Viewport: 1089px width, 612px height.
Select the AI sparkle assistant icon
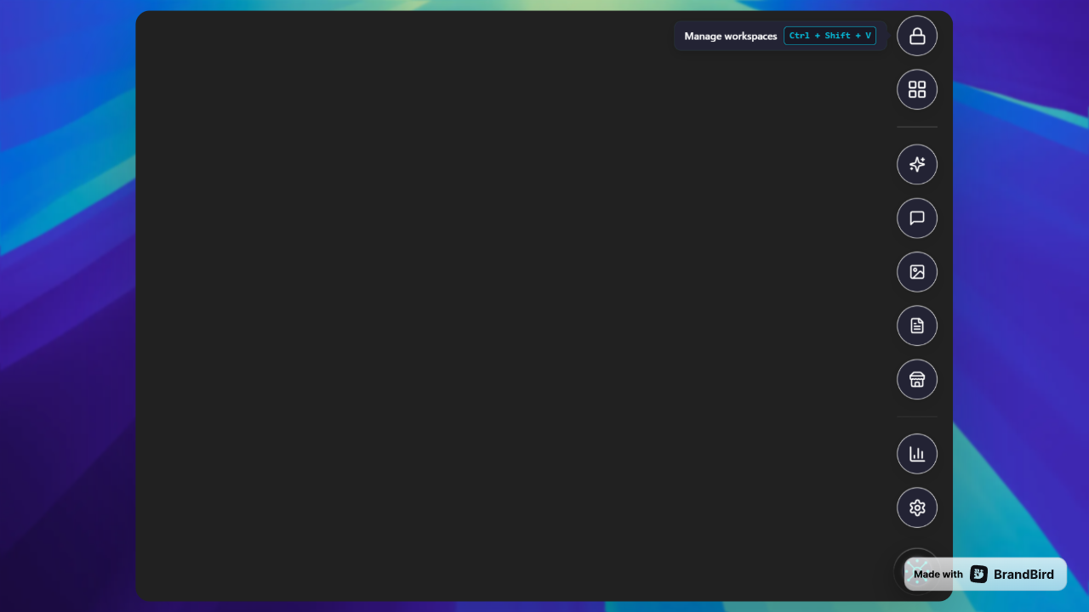[x=916, y=164]
